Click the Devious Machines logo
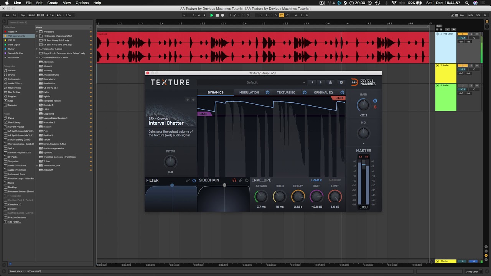491x276 pixels. point(364,82)
